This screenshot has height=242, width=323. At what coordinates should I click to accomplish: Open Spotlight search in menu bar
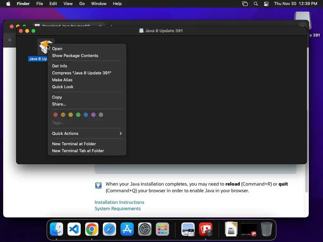point(255,4)
